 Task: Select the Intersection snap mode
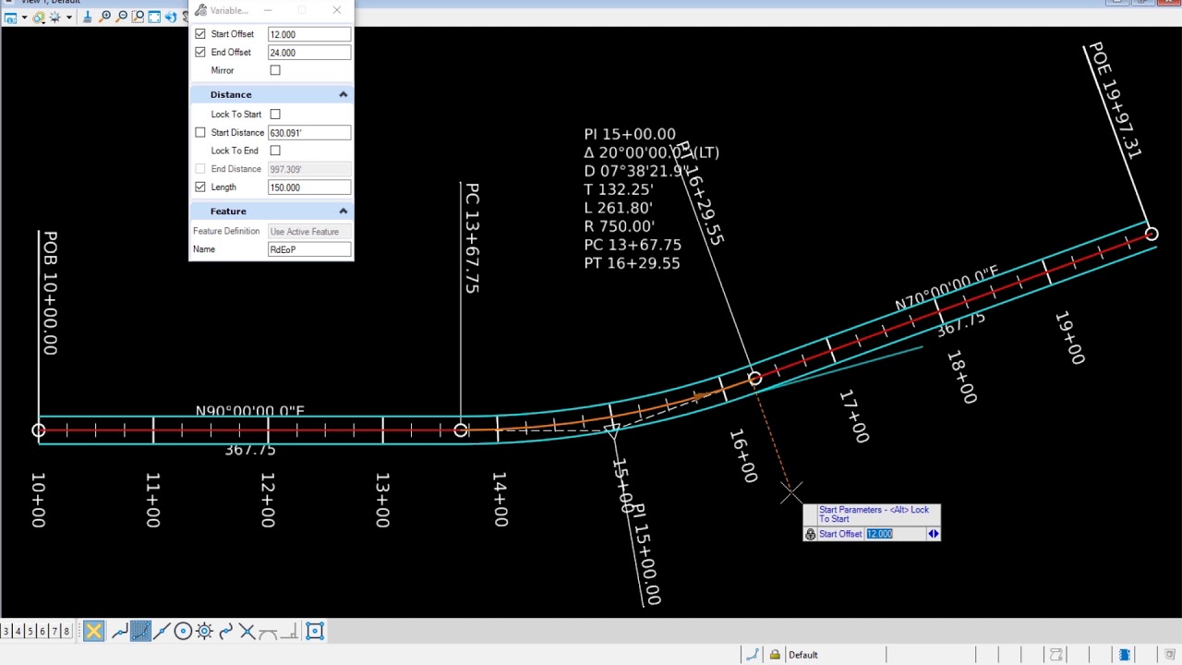(247, 632)
